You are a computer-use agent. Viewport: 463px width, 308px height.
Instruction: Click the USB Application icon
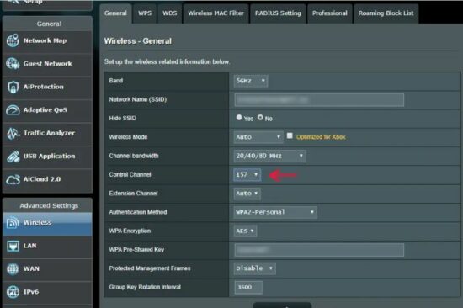coord(13,157)
